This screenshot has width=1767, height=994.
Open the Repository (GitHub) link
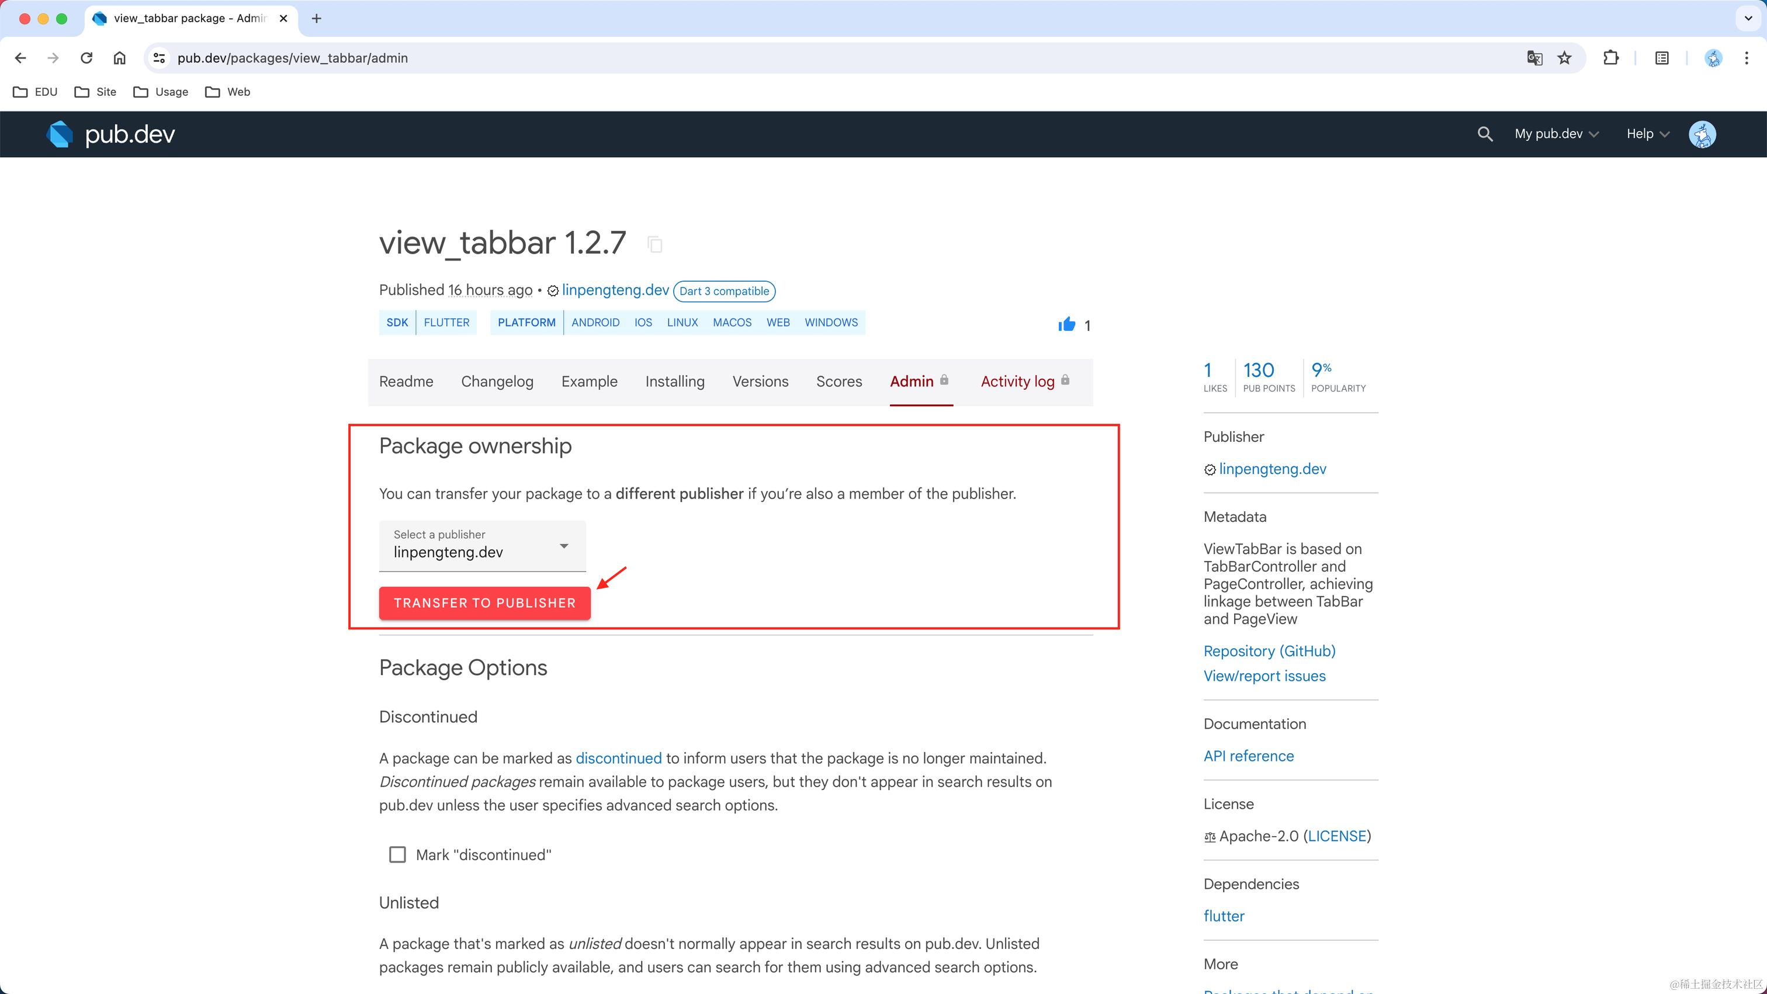pos(1269,651)
